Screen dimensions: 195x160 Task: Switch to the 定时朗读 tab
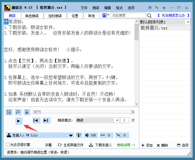click(x=55, y=16)
